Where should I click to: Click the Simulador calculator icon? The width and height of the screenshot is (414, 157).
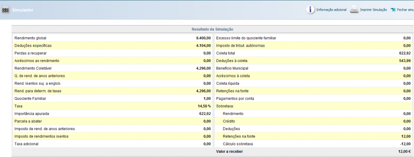coord(5,10)
